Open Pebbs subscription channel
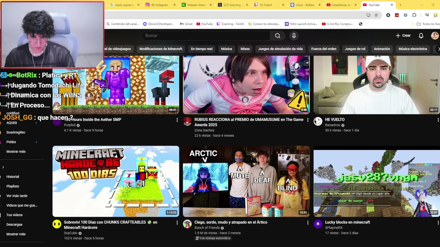 tap(11, 142)
